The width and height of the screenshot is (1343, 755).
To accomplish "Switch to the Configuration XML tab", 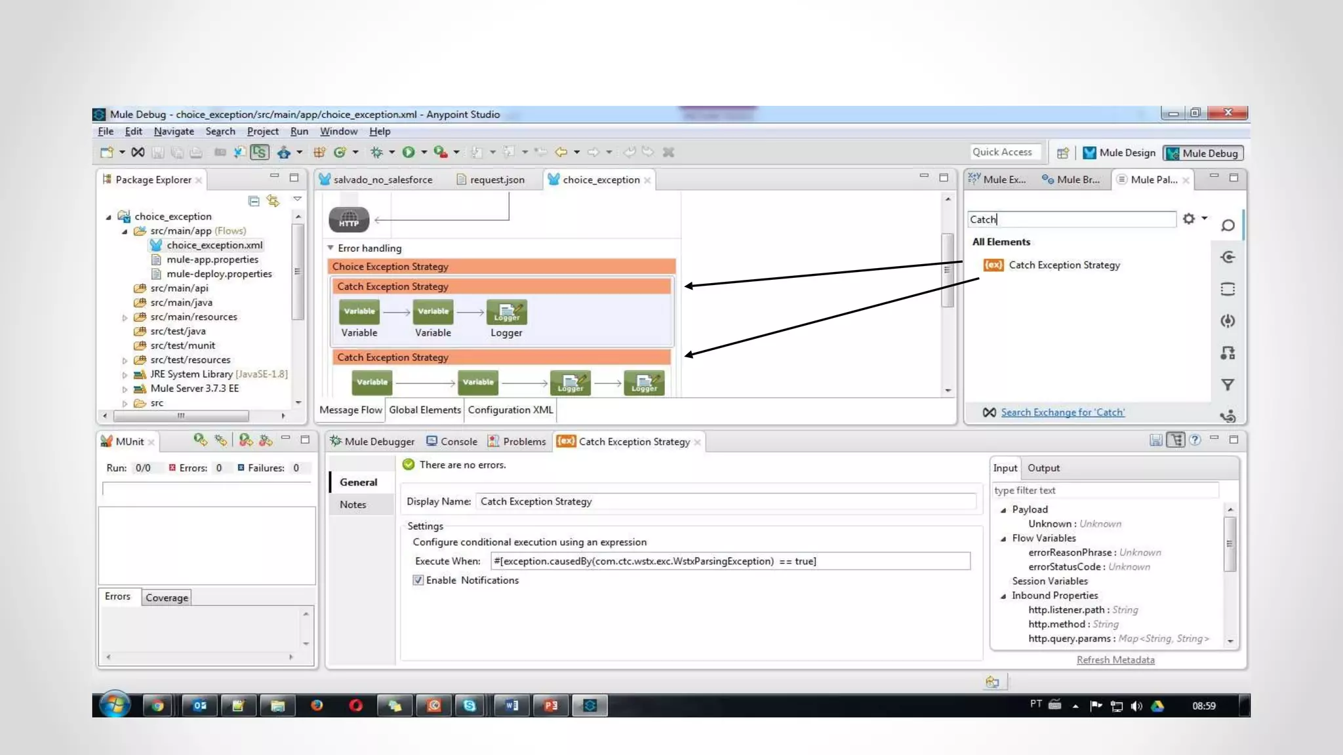I will (510, 410).
